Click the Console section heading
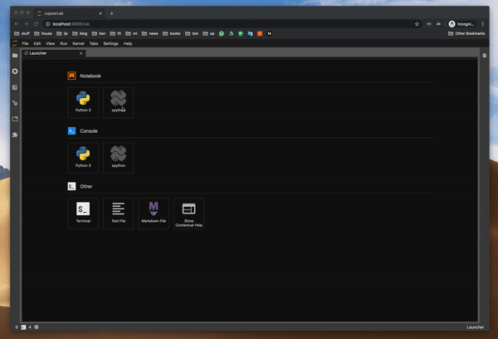The height and width of the screenshot is (339, 498). pos(89,131)
